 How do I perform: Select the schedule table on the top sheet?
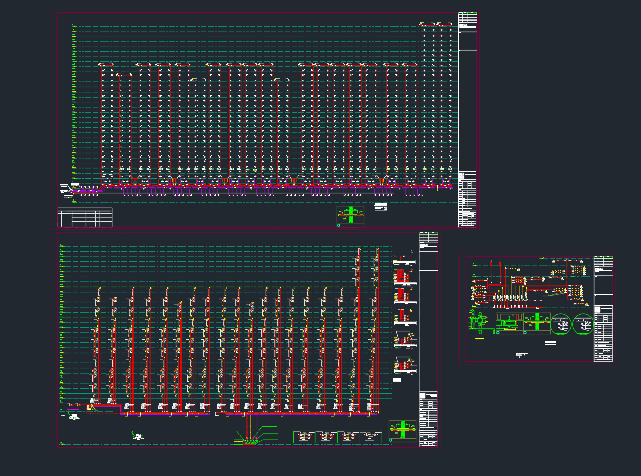(85, 217)
